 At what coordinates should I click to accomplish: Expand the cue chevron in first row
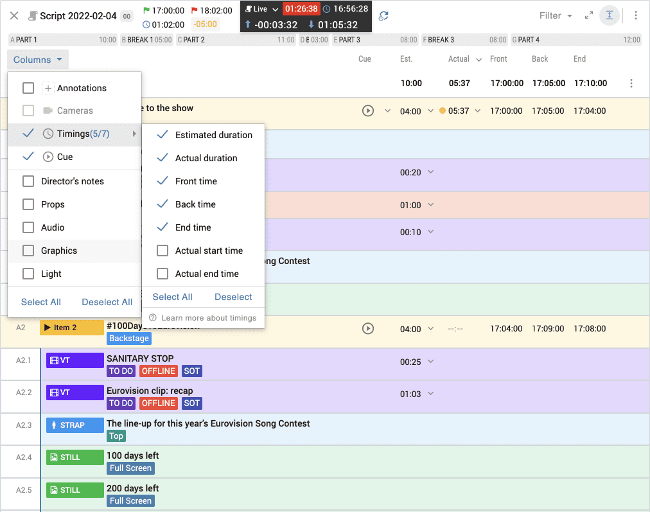click(x=387, y=110)
